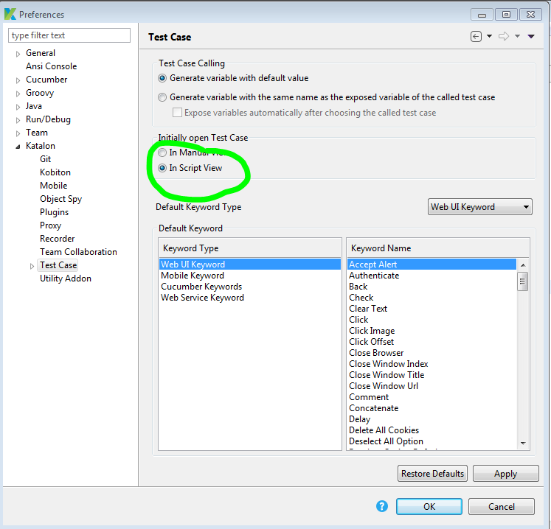Expand the Run/Debug tree node
Screen dimensions: 551x529
click(x=18, y=120)
